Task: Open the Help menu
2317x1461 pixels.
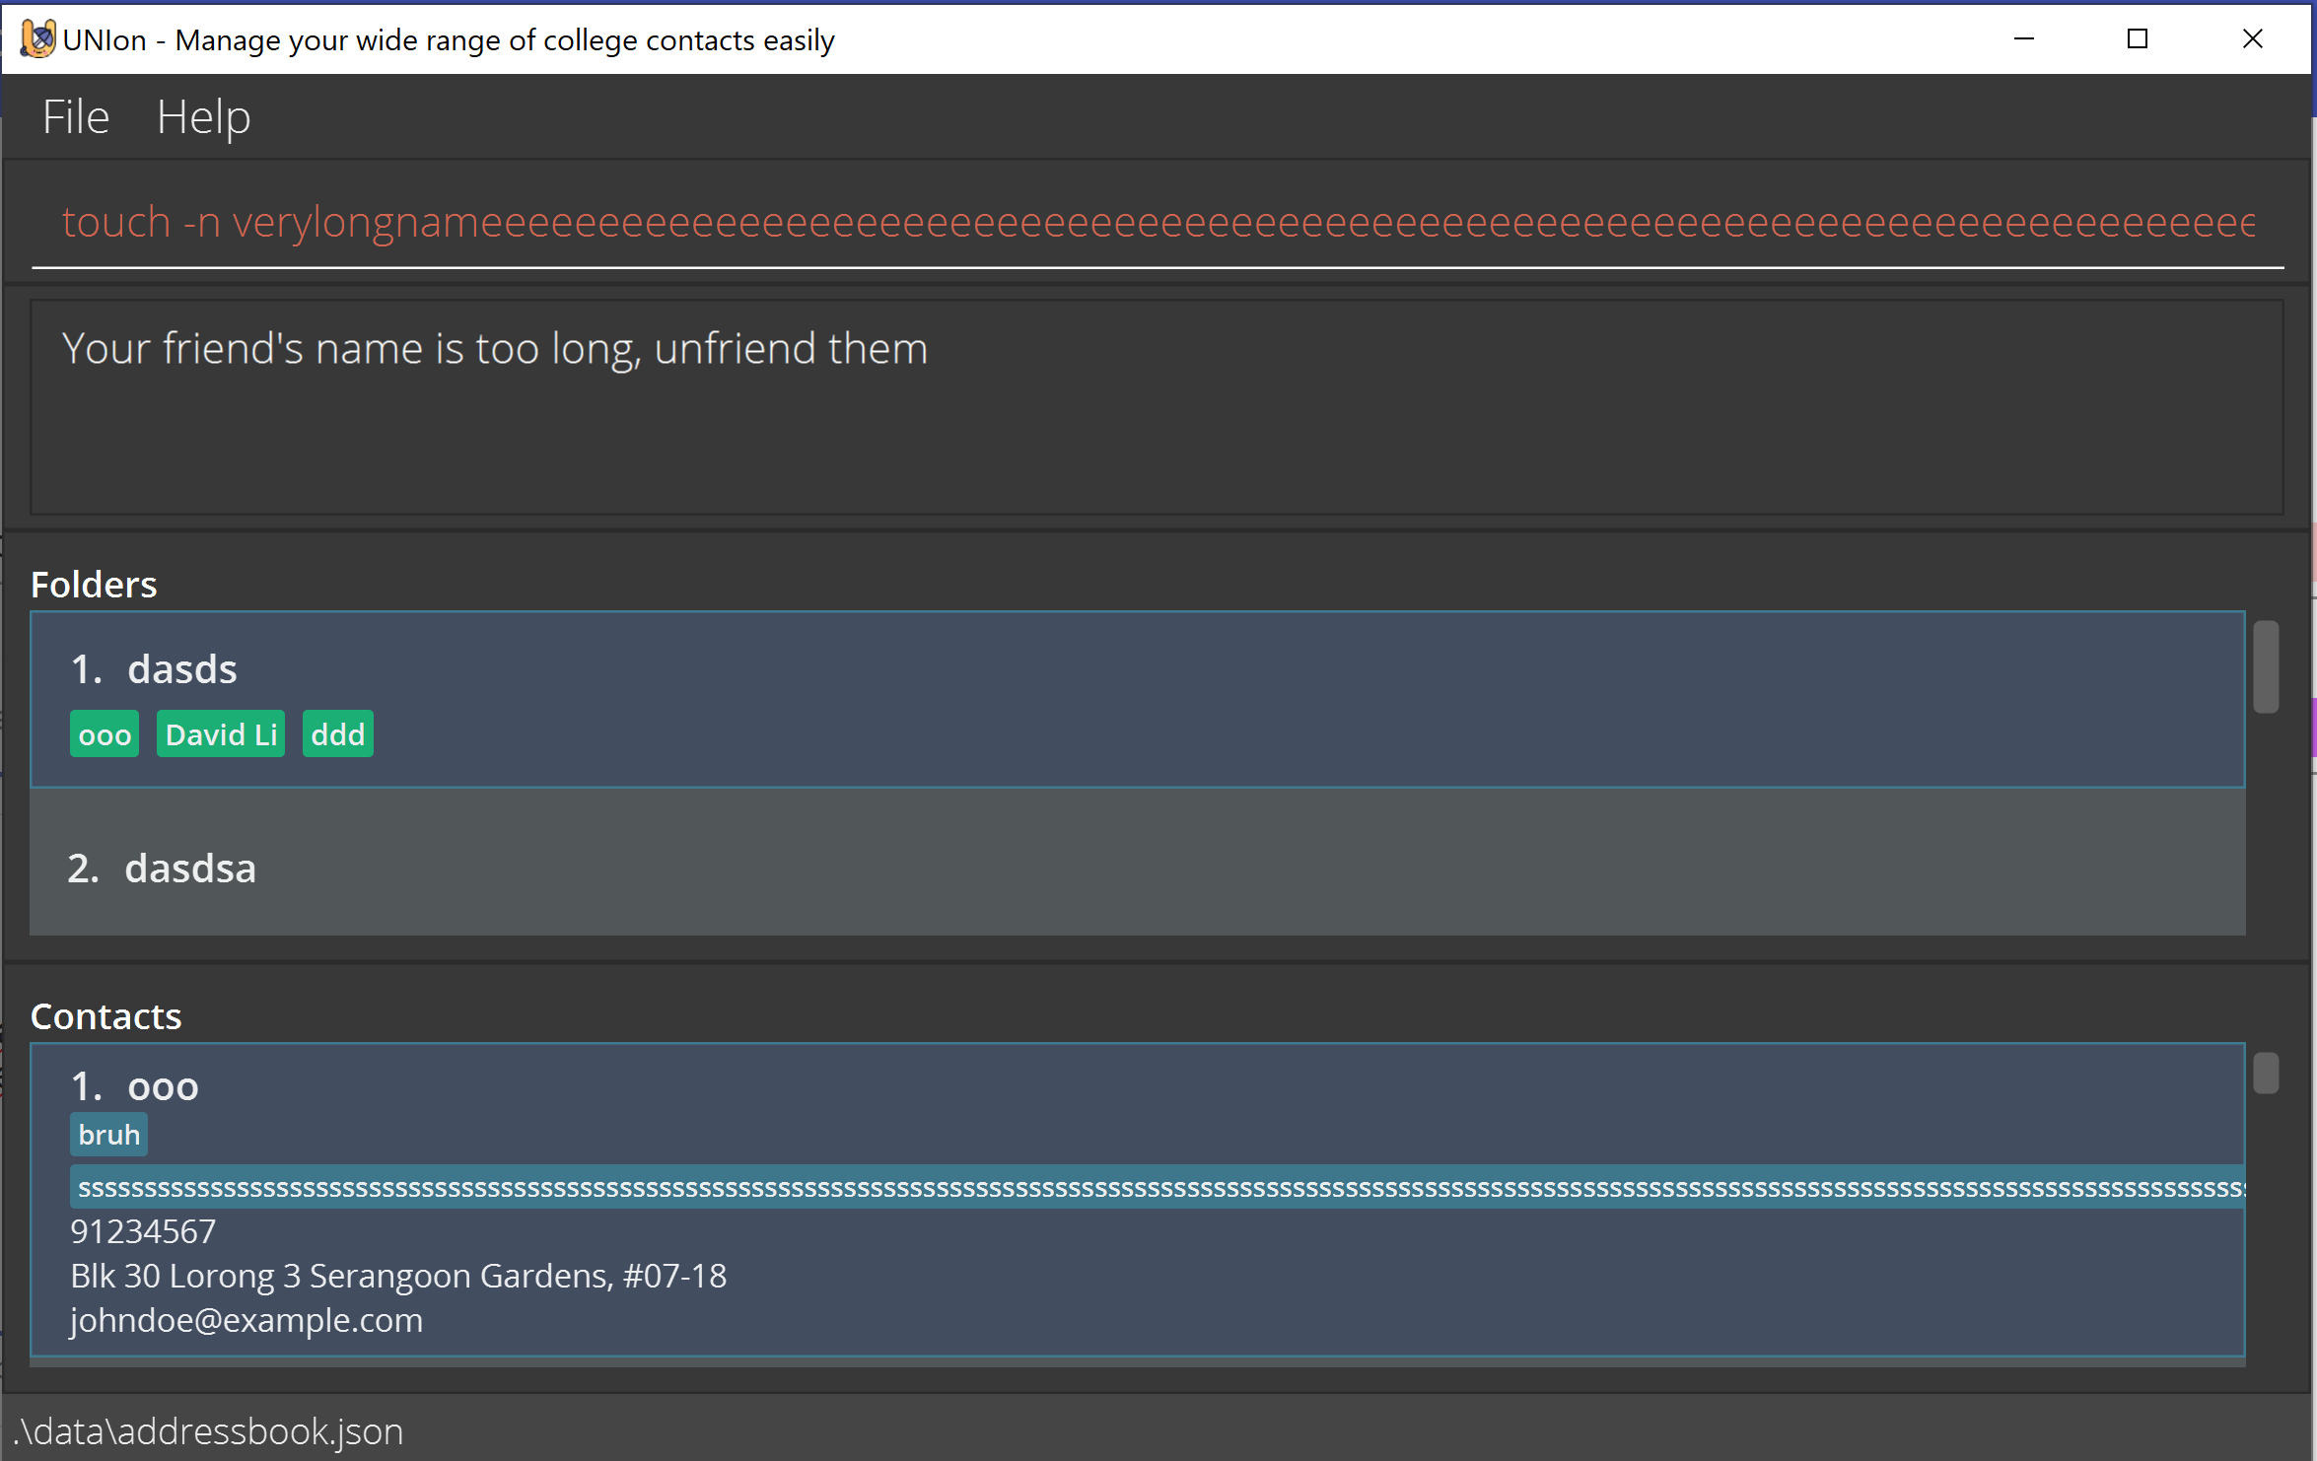Action: [x=203, y=117]
